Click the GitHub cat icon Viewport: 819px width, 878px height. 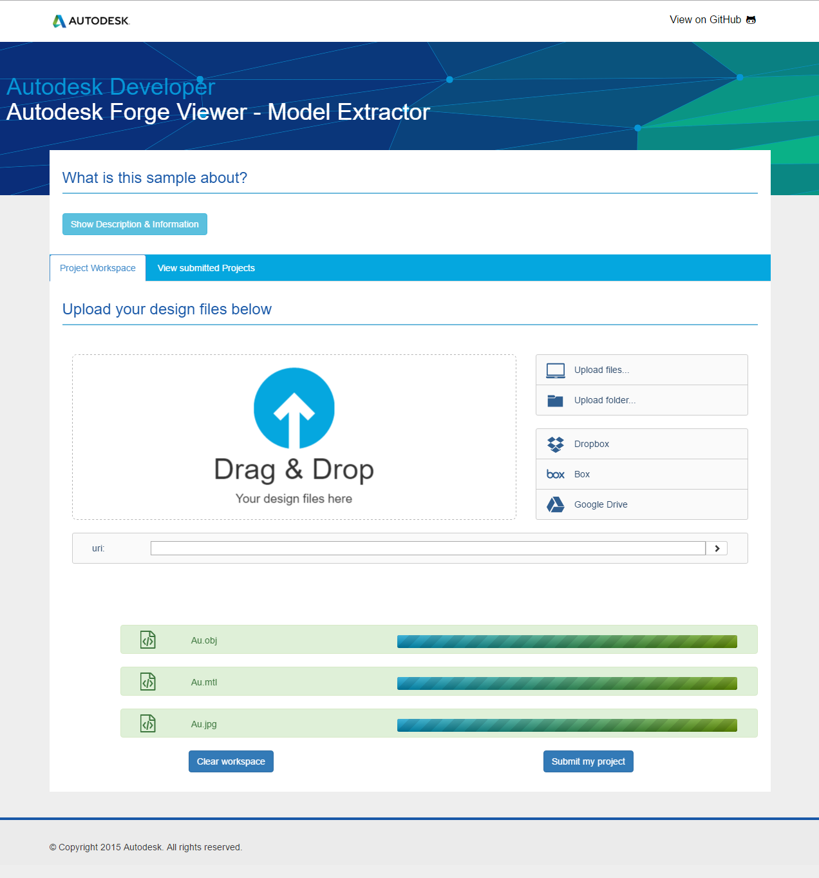(751, 20)
